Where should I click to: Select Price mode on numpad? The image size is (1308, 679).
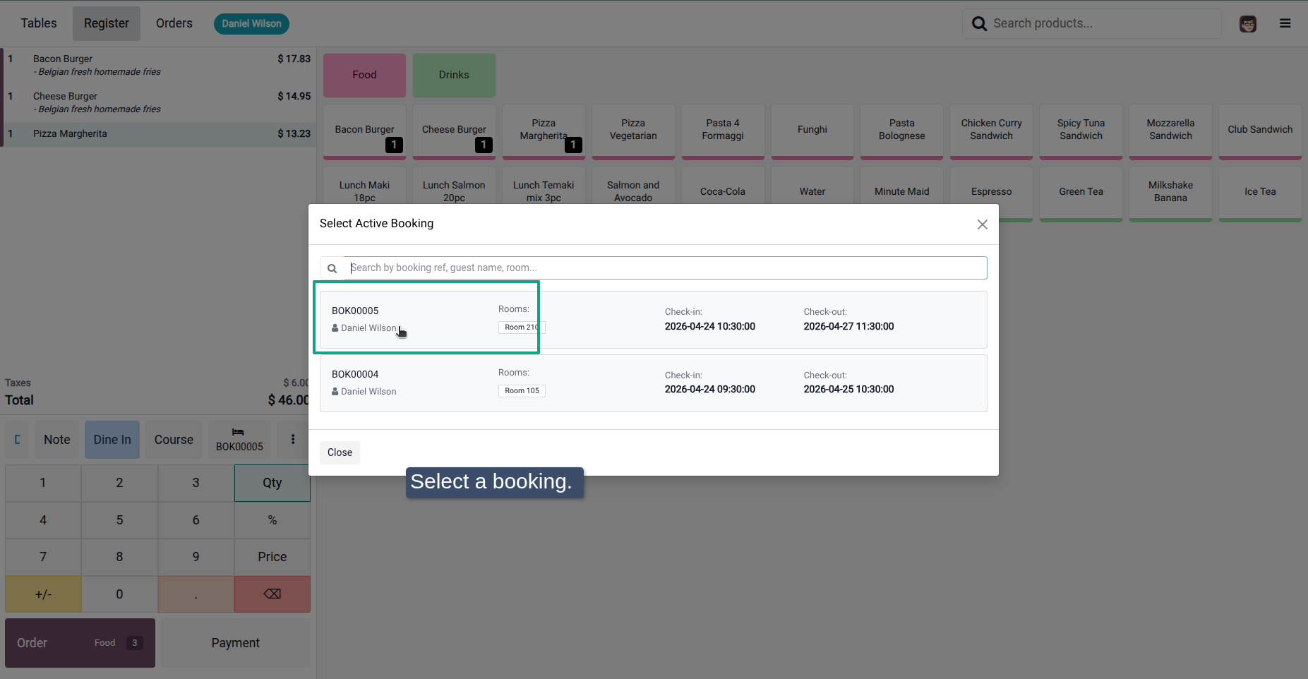point(272,557)
